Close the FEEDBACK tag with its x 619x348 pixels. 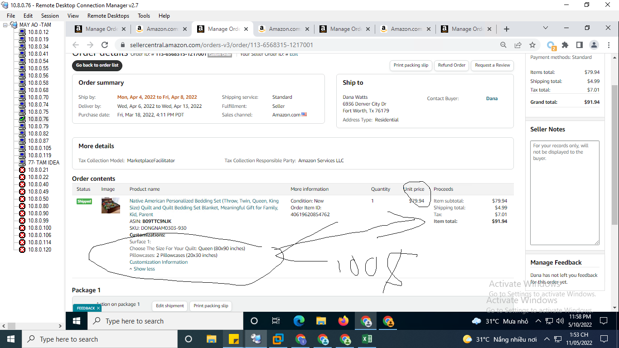(98, 308)
